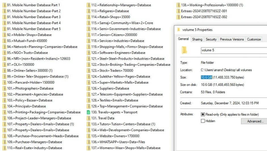Image resolution: width=267 pixels, height=151 pixels.
Task: Click the Created date Saturday, December 7, 2024
Action: click(230, 103)
